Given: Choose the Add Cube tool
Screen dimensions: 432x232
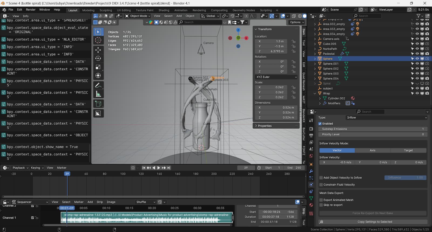Looking at the screenshot, I should [x=98, y=104].
